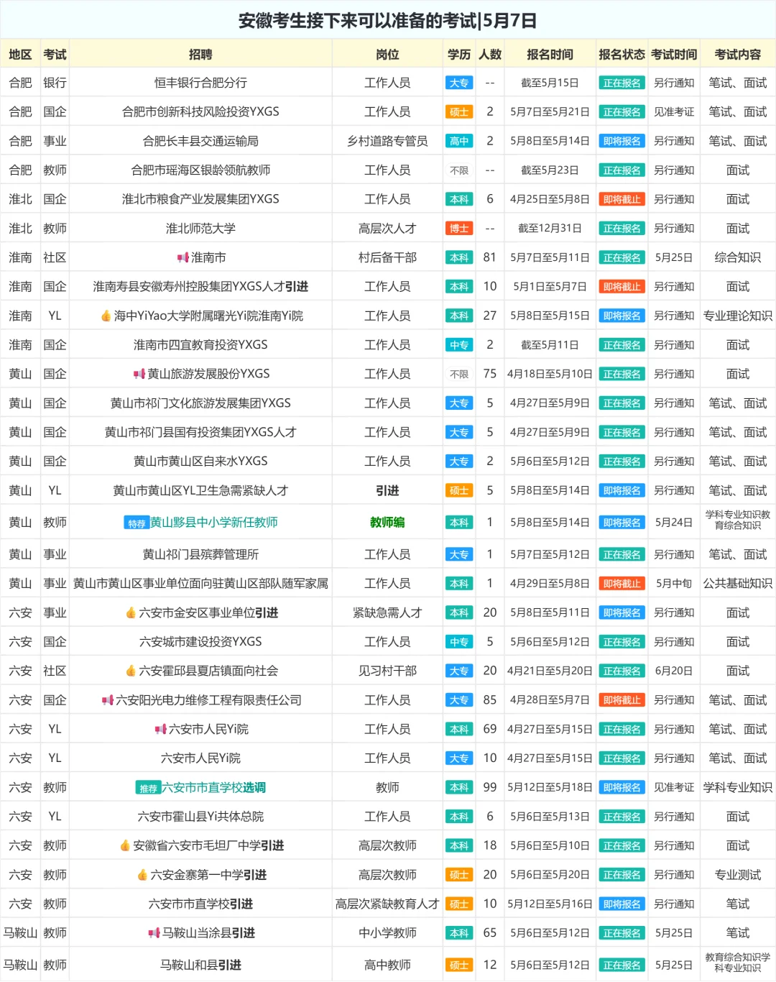Select the 截至12月31日 date cell
776x982 pixels.
pyautogui.click(x=550, y=229)
